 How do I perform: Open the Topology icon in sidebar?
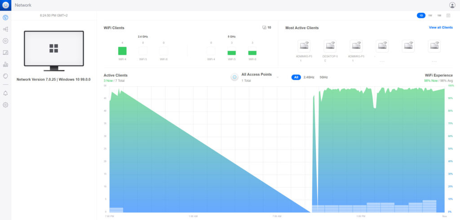tap(5, 29)
